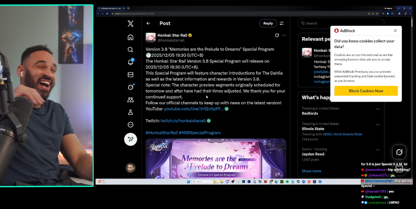Screen dimensions: 416x209
Task: Open the Explore search icon in the sidebar
Action: [x=130, y=50]
